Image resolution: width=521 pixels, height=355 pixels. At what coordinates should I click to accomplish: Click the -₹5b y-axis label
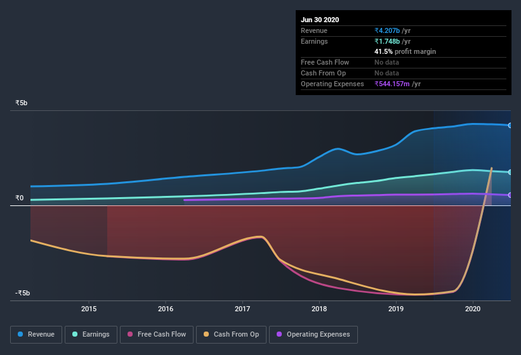click(22, 293)
